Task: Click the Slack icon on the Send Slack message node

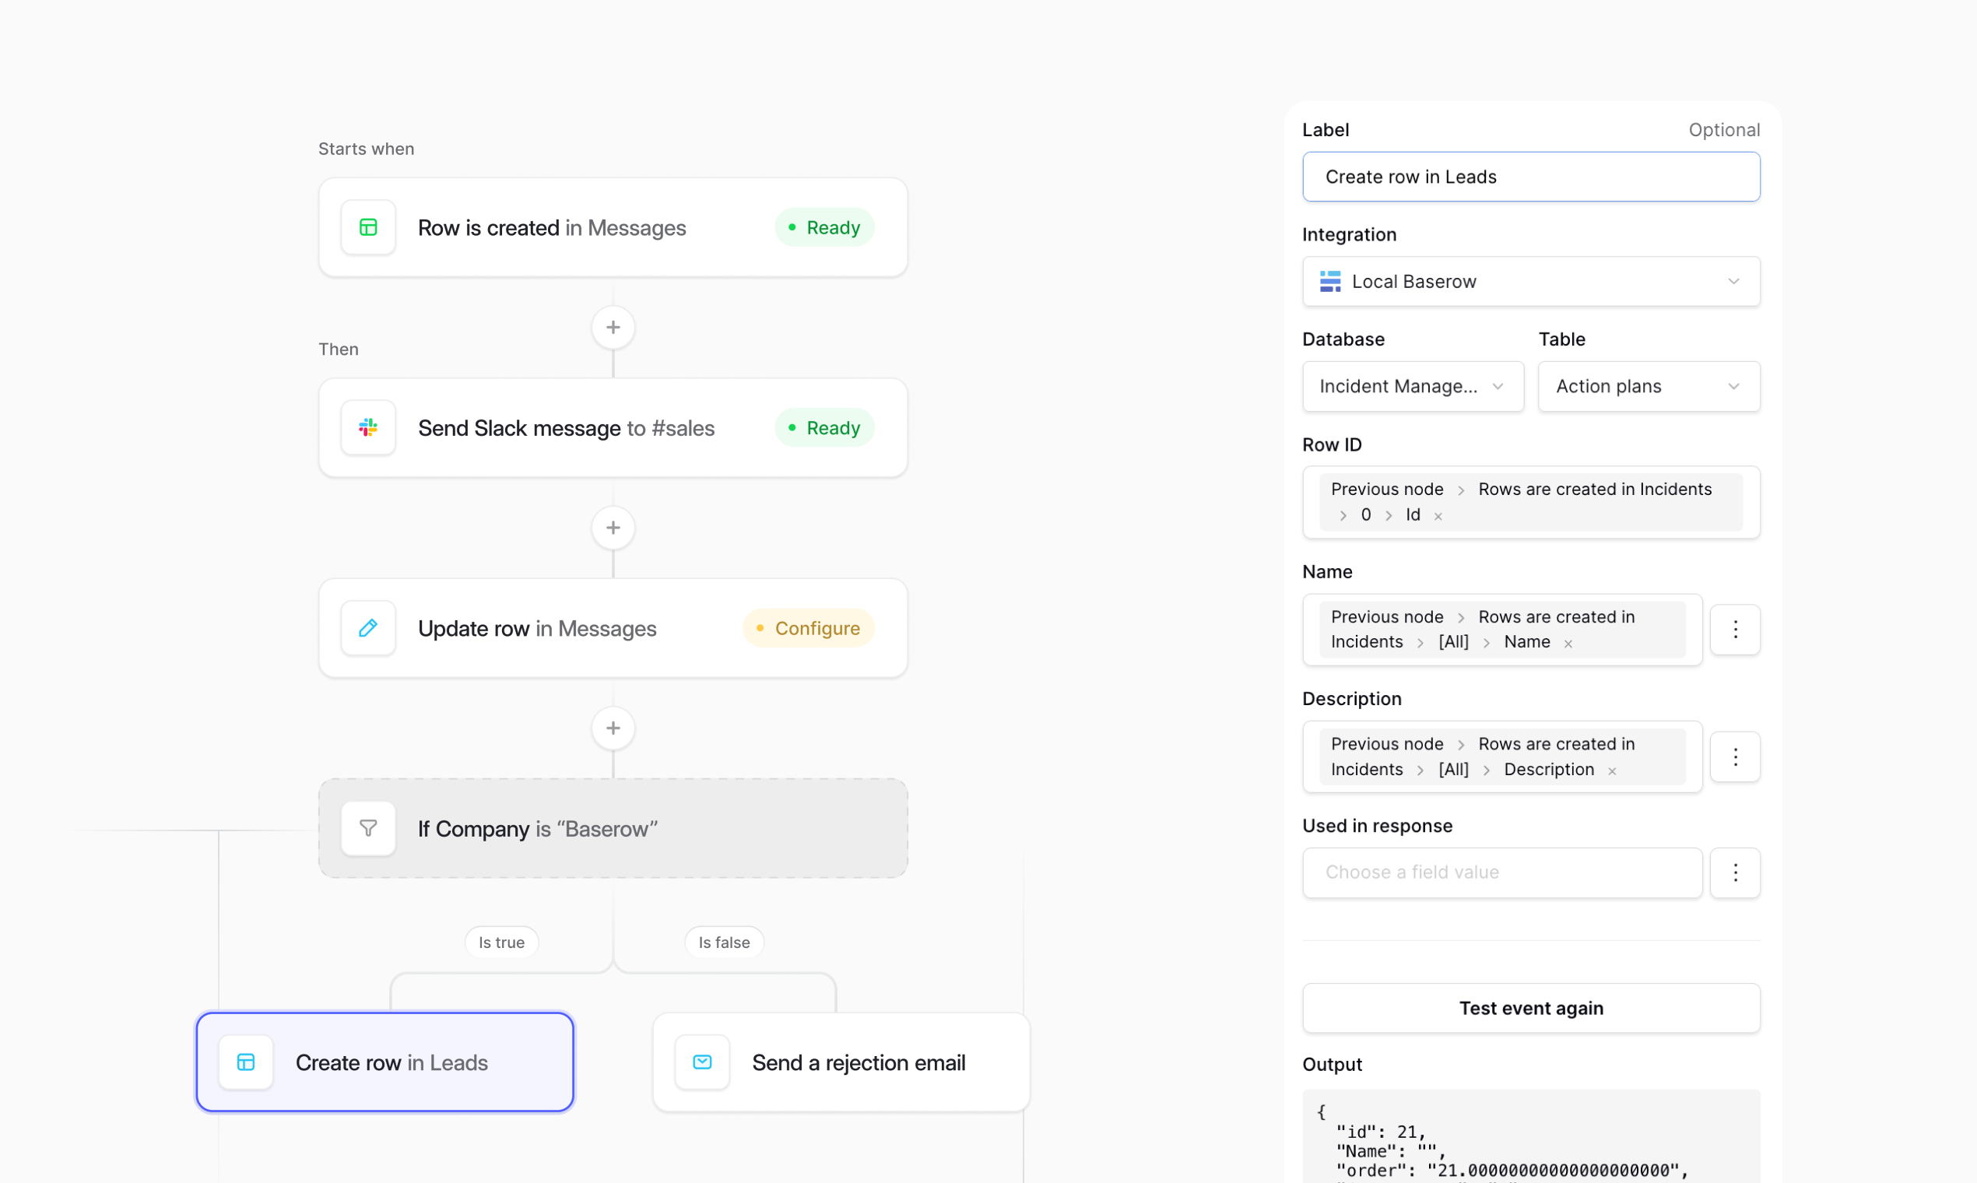Action: click(x=367, y=427)
